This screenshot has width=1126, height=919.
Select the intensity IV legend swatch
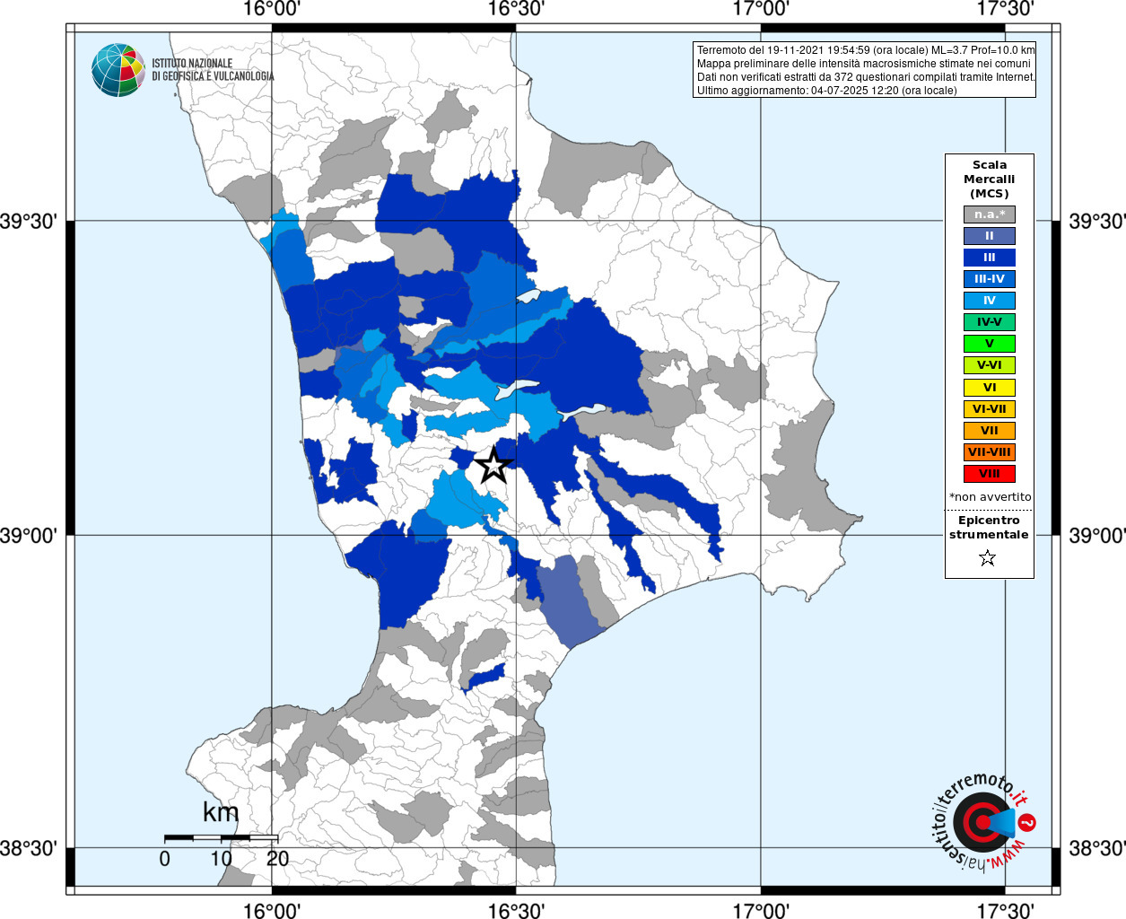click(990, 301)
